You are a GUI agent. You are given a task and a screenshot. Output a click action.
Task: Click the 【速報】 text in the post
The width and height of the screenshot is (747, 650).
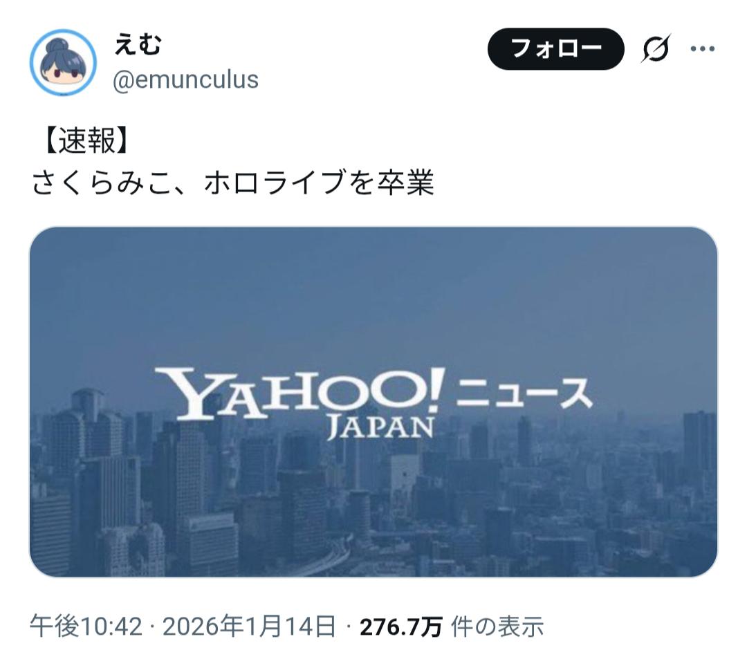pos(86,141)
